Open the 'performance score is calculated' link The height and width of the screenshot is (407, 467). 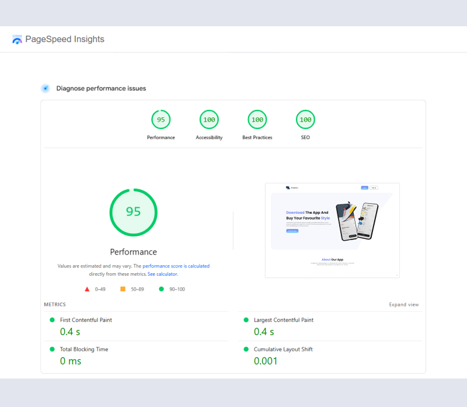click(176, 266)
